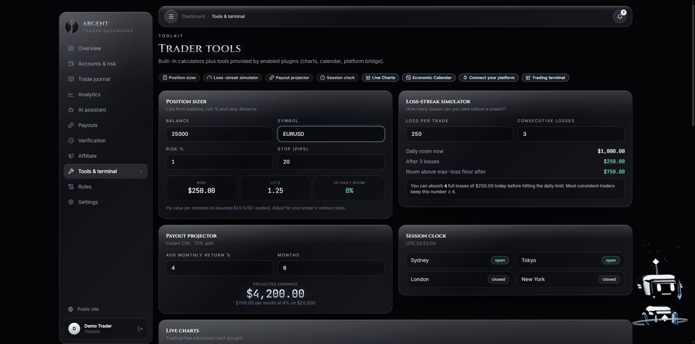Jump to Position sizer chip
Image resolution: width=695 pixels, height=344 pixels.
click(179, 77)
